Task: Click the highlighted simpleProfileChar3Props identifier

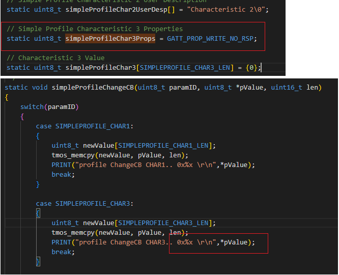Action: (x=110, y=39)
